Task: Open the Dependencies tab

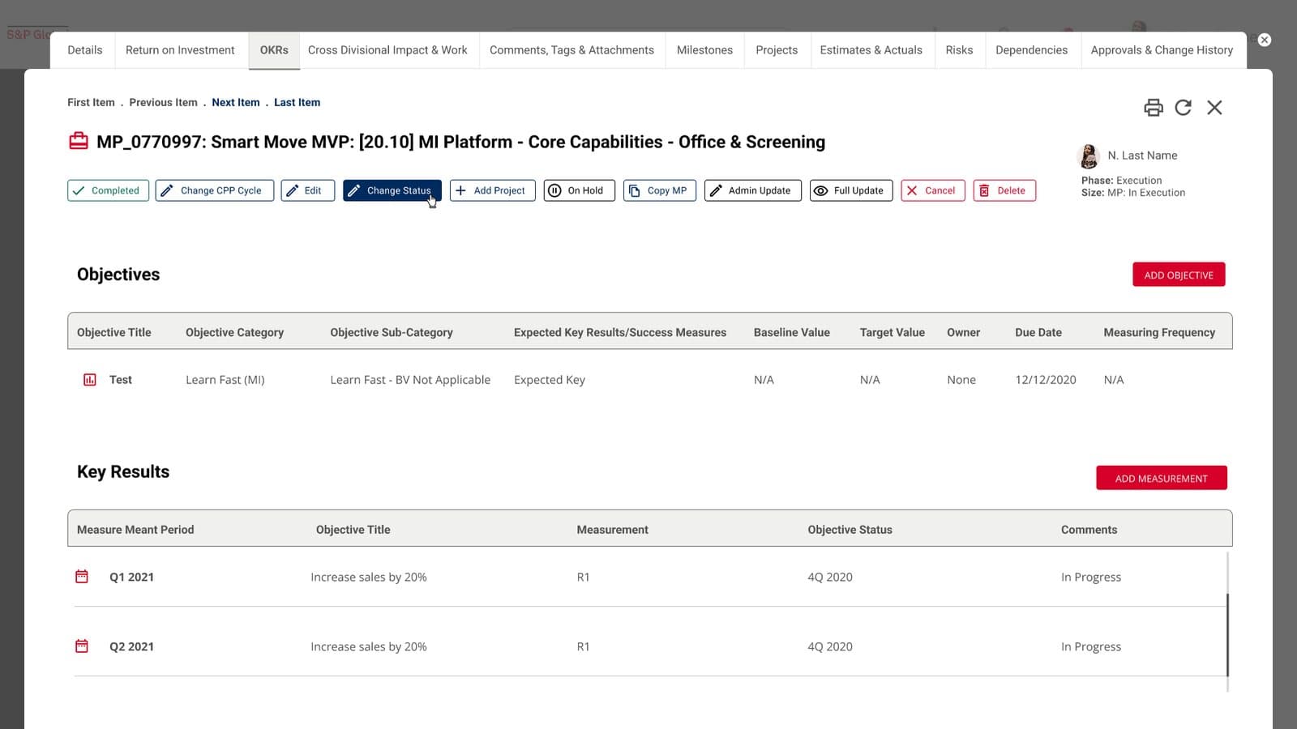Action: (1031, 50)
